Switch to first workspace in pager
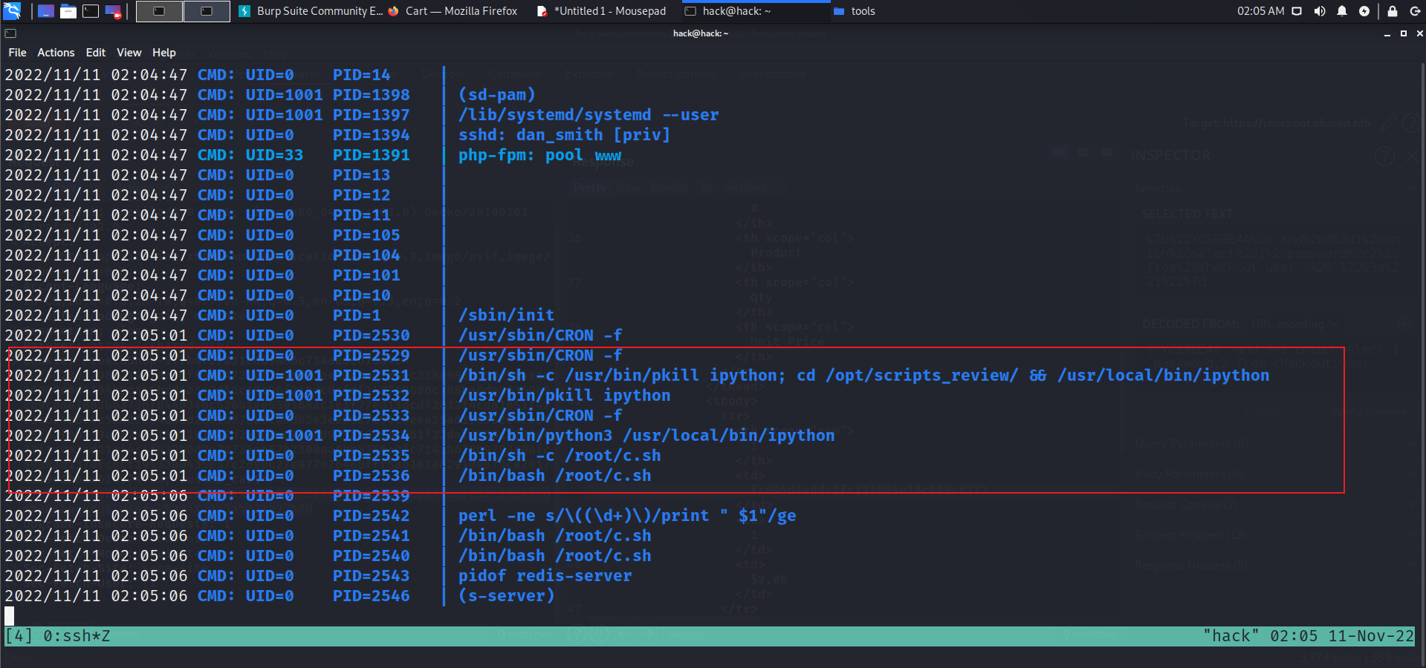The image size is (1426, 668). (x=159, y=11)
